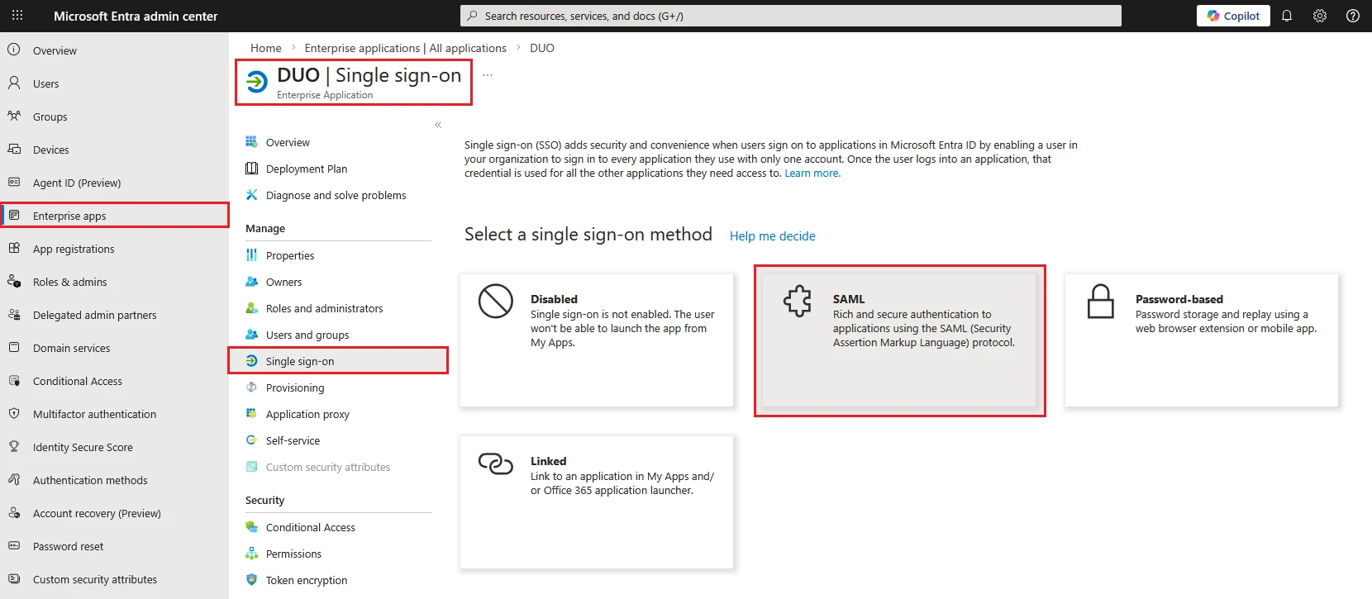Choose the Password-based sign-on card
The image size is (1372, 599).
point(1202,340)
